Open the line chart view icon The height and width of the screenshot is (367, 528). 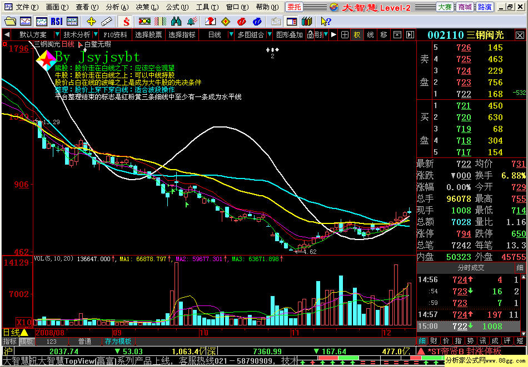(26, 22)
